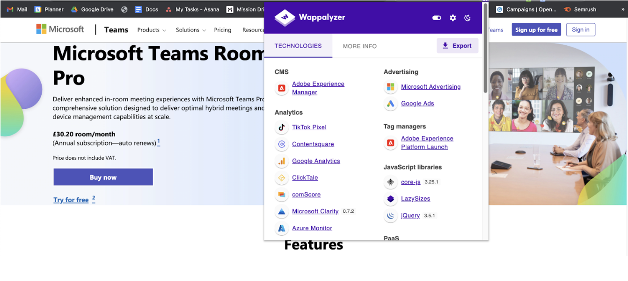Screen dimensions: 628x281
Task: Click the Wappalyzer panel scrollbar
Action: (485, 48)
